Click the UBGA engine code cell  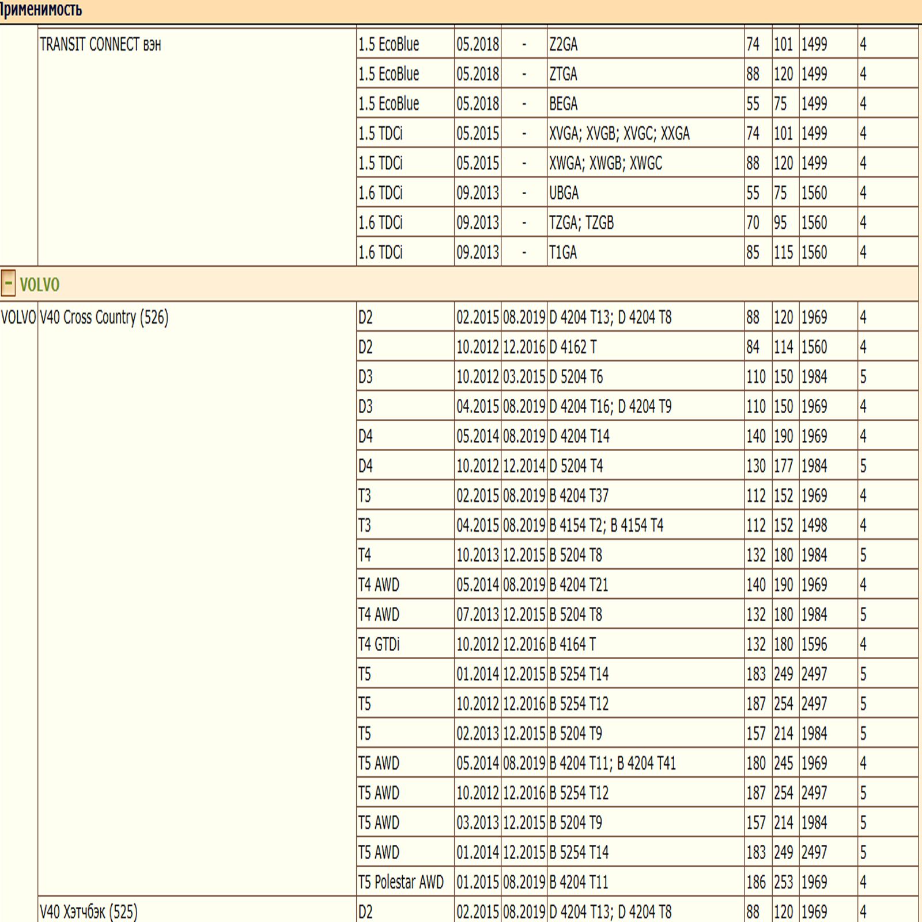[x=564, y=193]
